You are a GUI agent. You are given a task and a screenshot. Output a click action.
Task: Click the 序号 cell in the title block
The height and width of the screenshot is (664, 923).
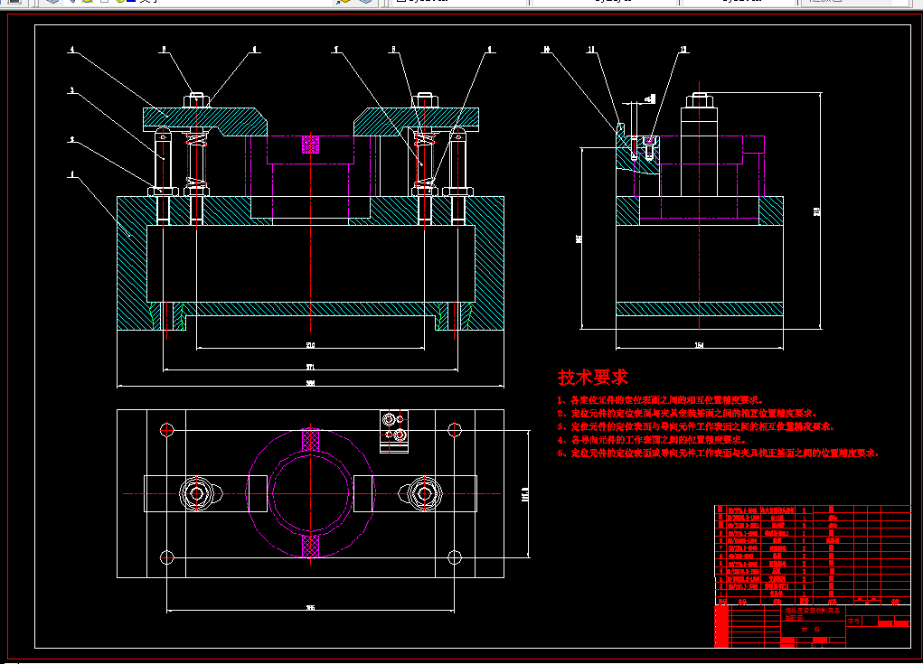(853, 621)
